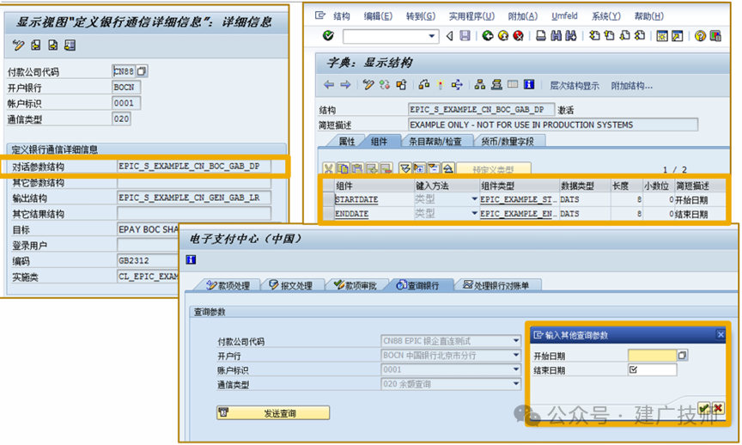Viewport: 742px width, 445px height.
Task: Click the ENDDATE component link
Action: tap(351, 214)
